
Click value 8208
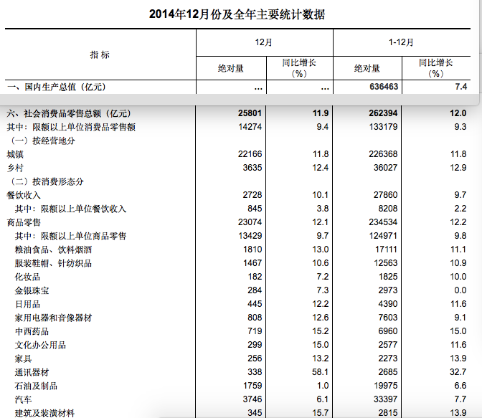click(x=388, y=209)
